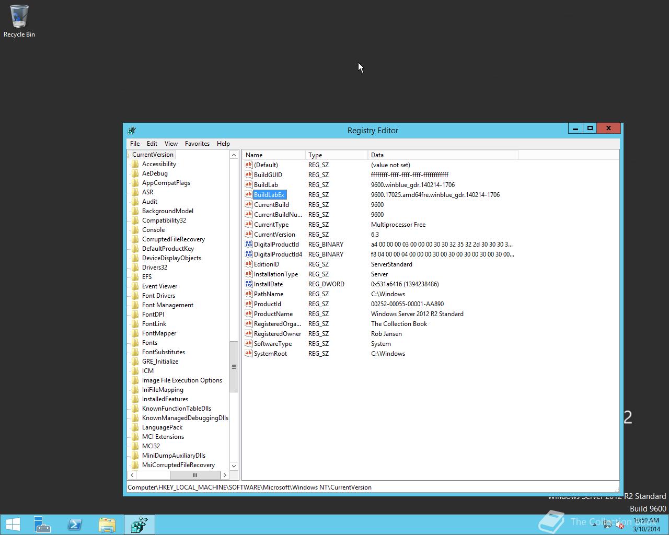Click tree scrollbar down arrow
The image size is (669, 535).
tap(234, 466)
